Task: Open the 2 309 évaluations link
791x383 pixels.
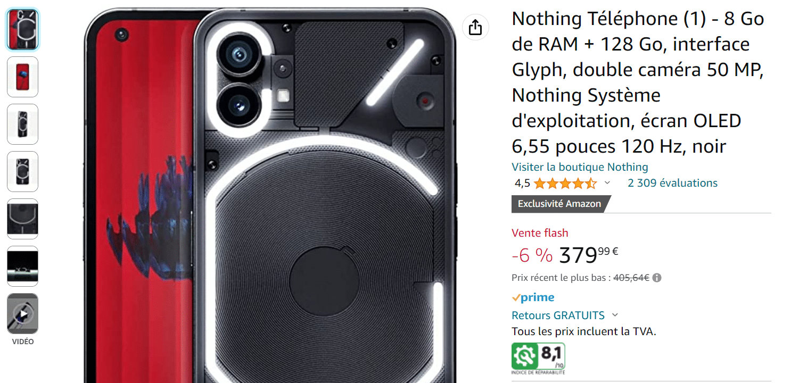Action: 672,183
